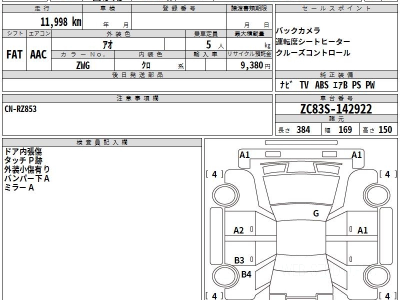Select the 検査員記入欄 heading
400x300 pixels.
[x=102, y=142]
